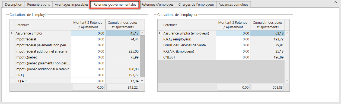Click employee list scroll-up arrow
Image resolution: width=341 pixels, height=104 pixels.
(x=142, y=33)
